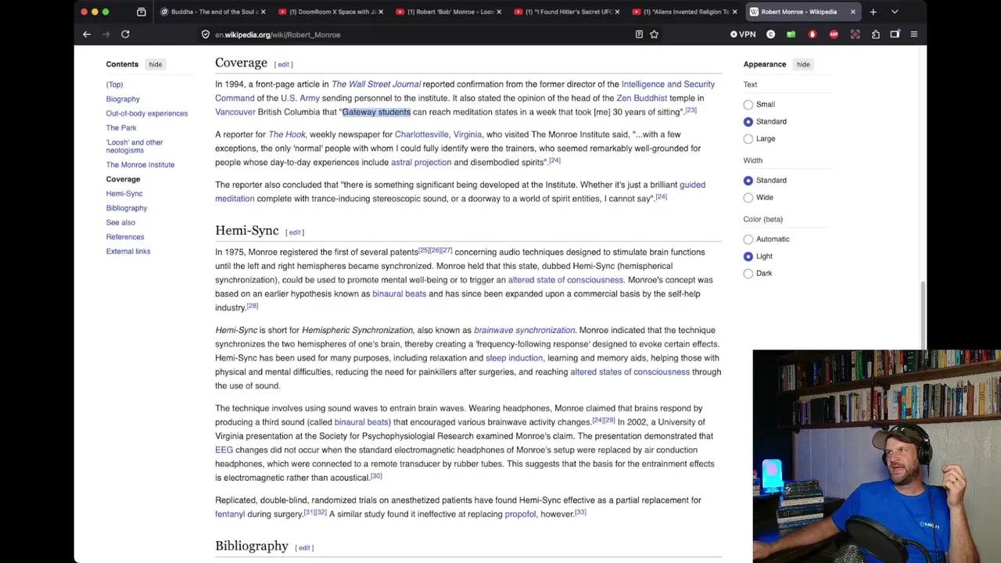Open the red hand blocker extension
Image resolution: width=1001 pixels, height=563 pixels.
pos(813,34)
